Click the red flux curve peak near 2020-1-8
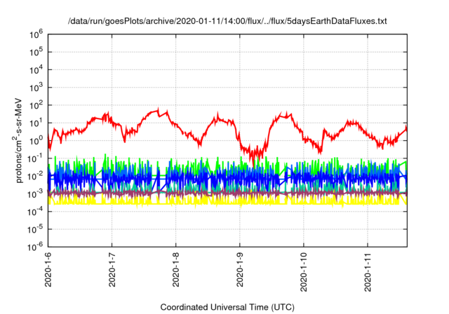The image size is (449, 314). point(158,110)
